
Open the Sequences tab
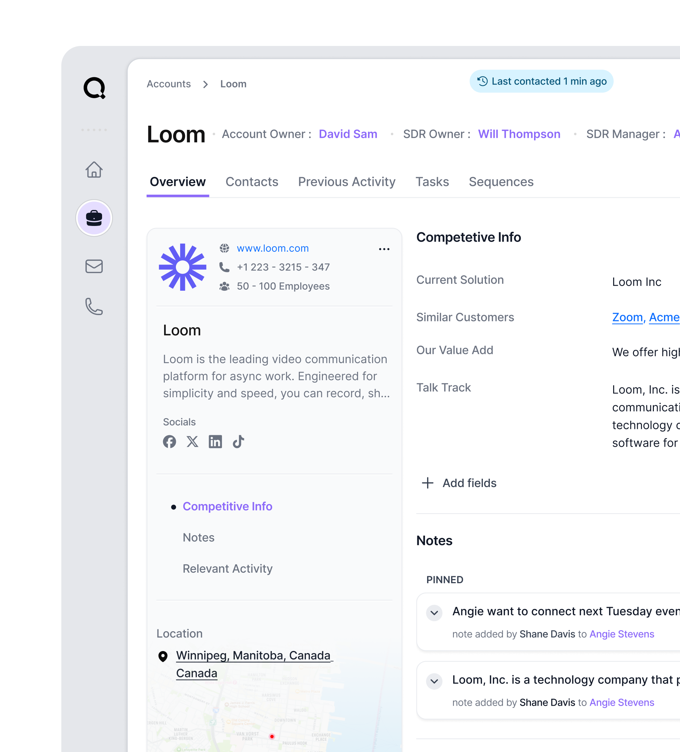tap(501, 182)
